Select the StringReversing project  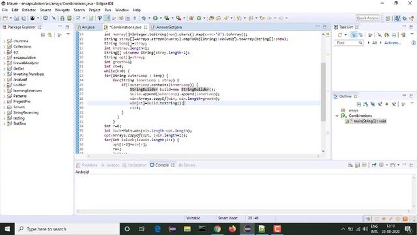point(26,113)
